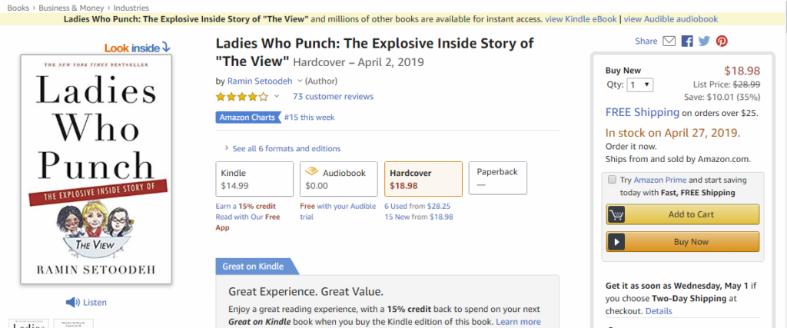Click the Listen speaker icon

(73, 302)
